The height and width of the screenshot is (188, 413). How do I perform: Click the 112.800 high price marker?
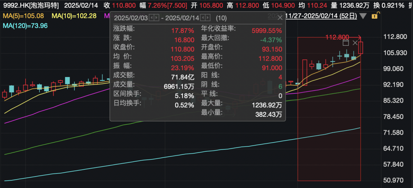coord(337,37)
